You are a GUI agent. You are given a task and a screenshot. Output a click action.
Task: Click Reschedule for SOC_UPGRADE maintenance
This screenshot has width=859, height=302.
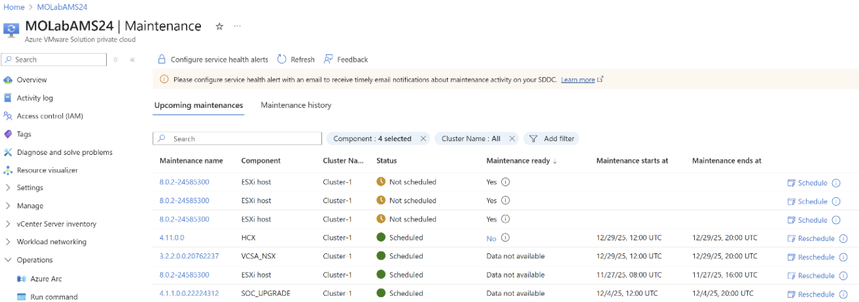[x=811, y=295]
